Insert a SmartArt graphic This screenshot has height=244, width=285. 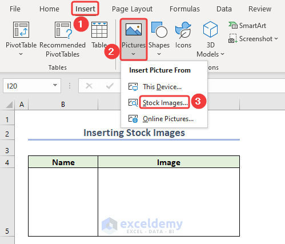[x=247, y=26]
